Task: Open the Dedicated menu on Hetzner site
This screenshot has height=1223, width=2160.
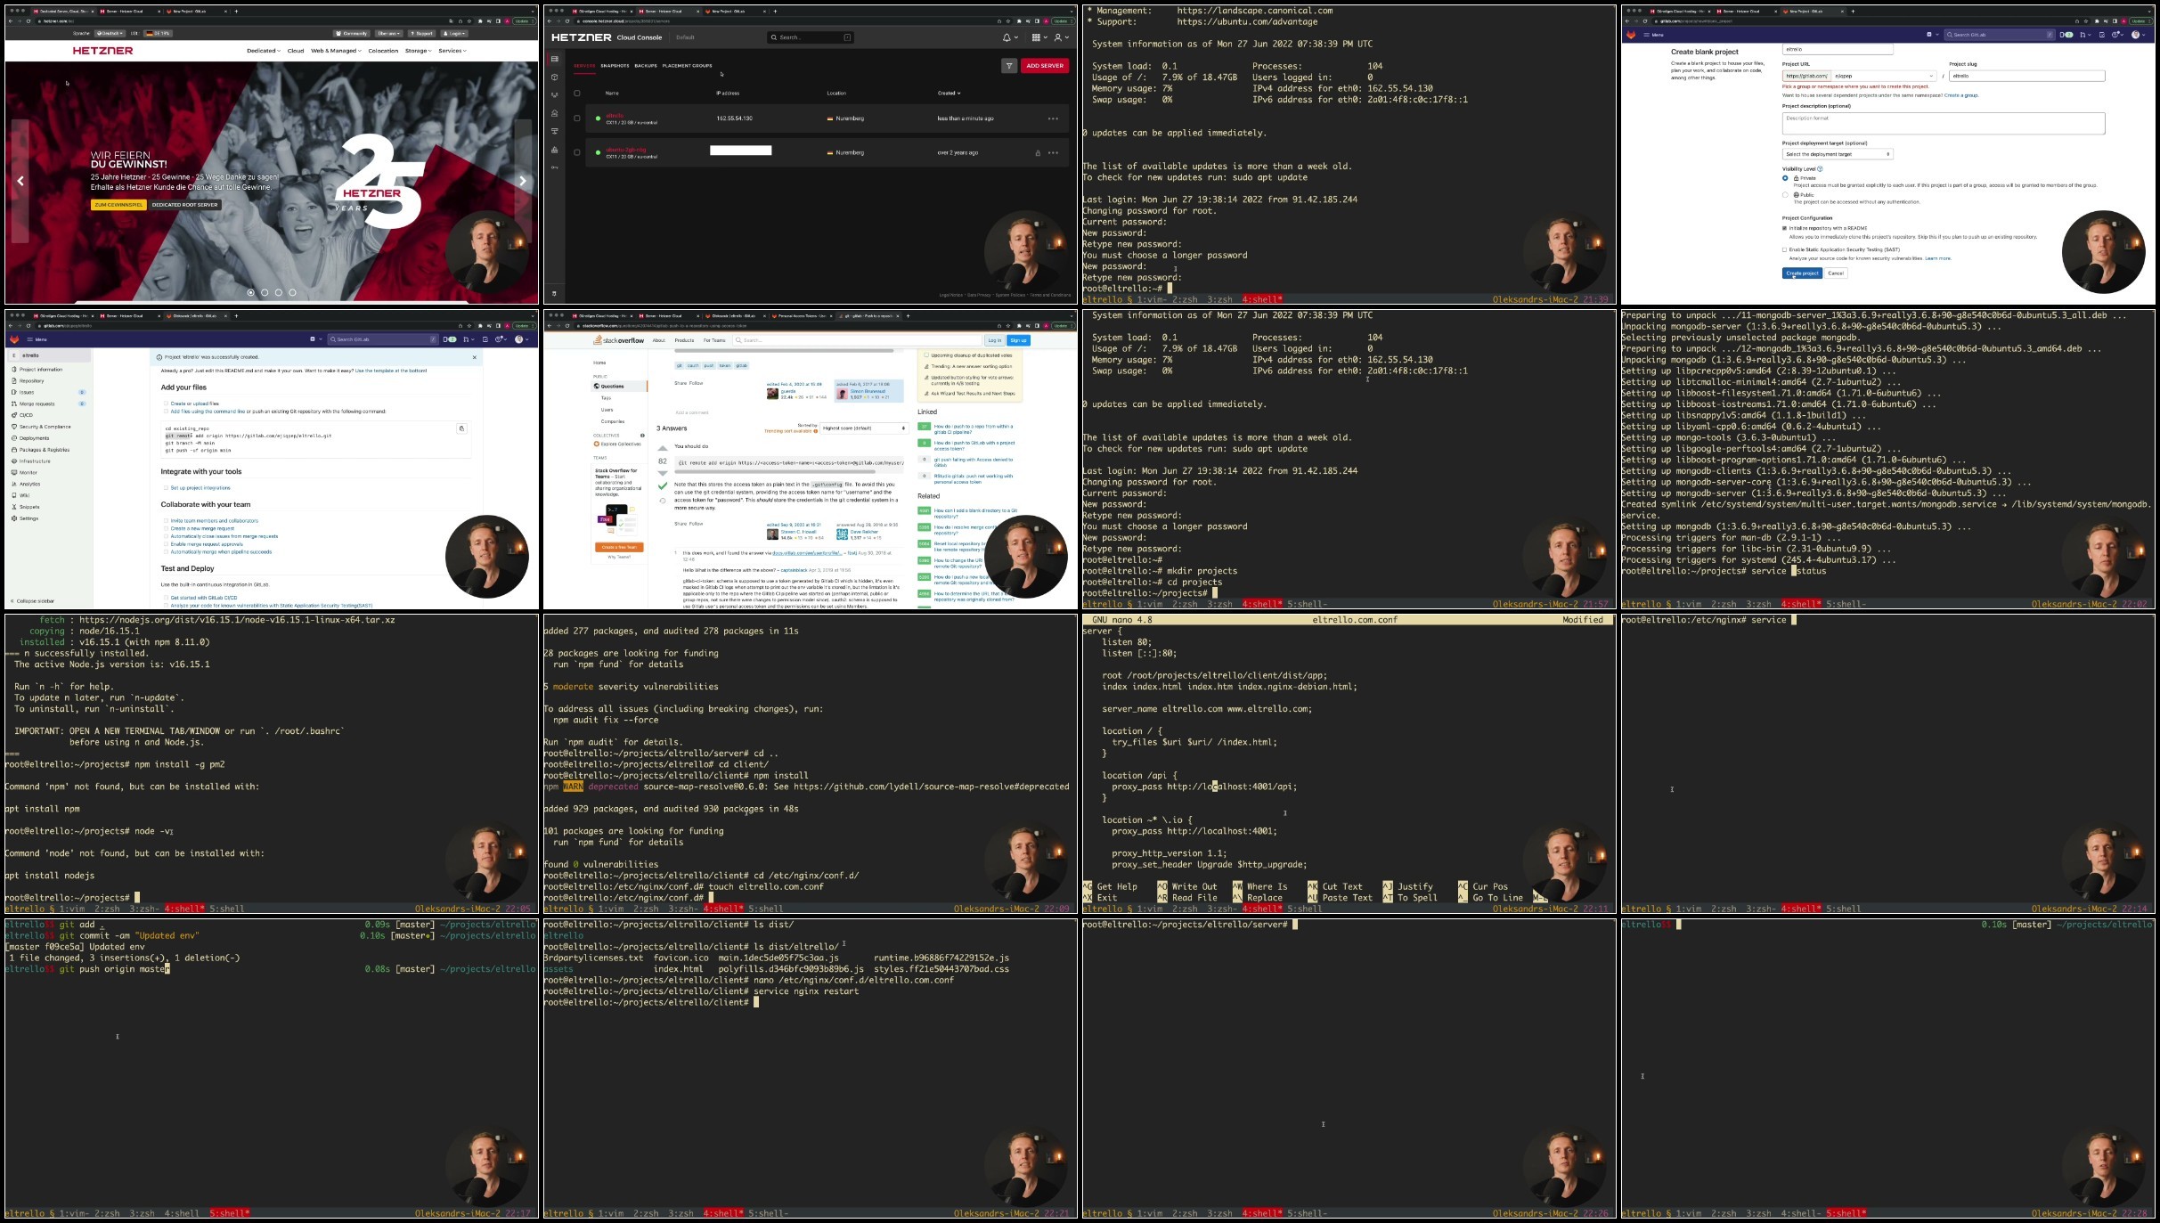Action: (263, 51)
